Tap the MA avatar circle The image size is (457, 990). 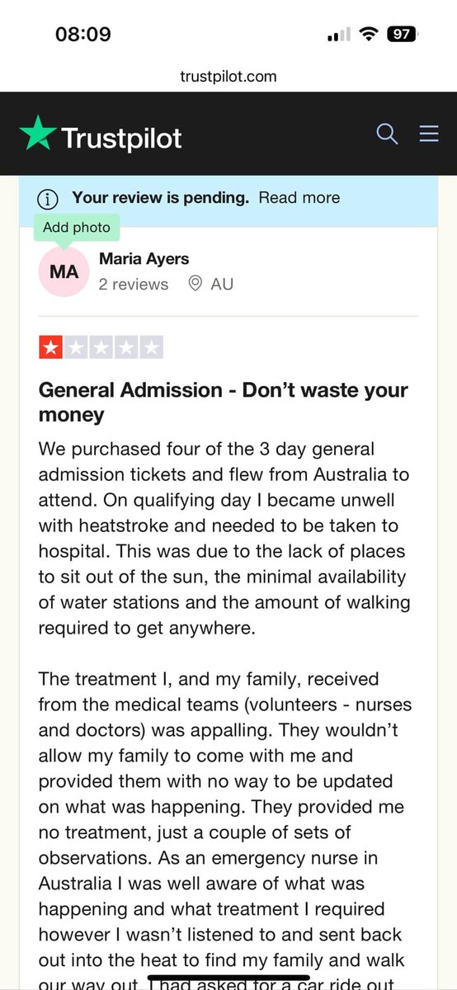[64, 271]
